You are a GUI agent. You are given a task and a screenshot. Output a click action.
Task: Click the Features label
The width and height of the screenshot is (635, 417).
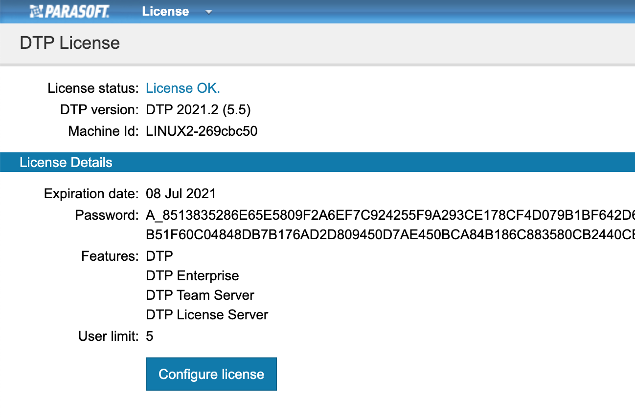click(110, 256)
